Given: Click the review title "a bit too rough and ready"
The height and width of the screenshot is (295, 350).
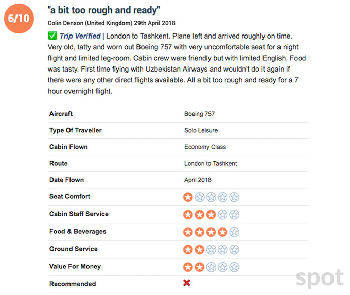Looking at the screenshot, I should [103, 11].
